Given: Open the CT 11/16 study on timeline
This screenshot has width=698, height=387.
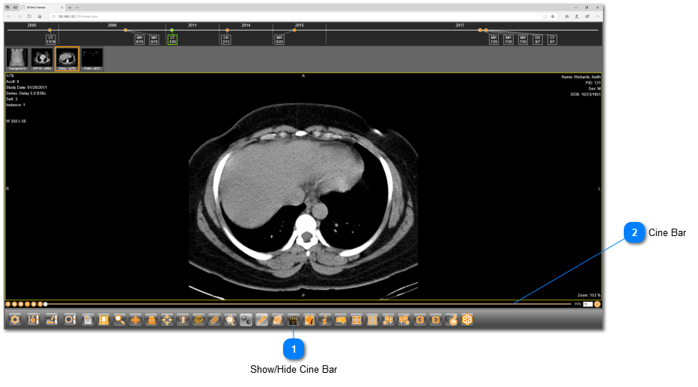Looking at the screenshot, I should click(x=51, y=40).
